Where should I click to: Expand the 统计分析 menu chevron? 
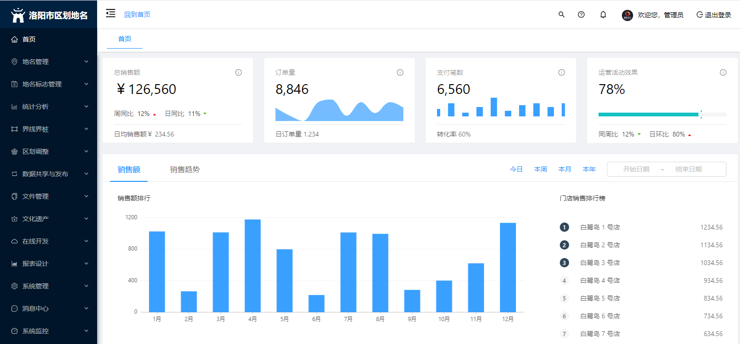[86, 107]
